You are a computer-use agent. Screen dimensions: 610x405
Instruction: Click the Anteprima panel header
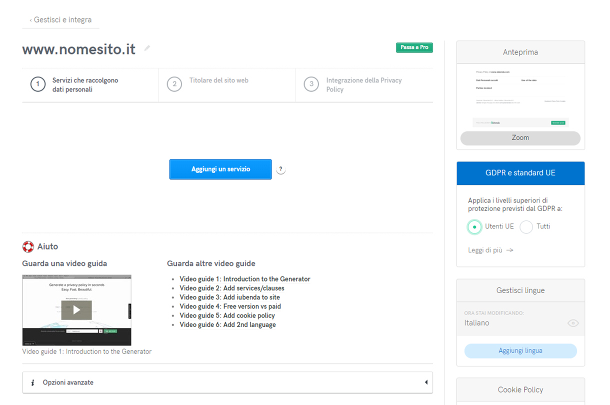[x=520, y=52]
